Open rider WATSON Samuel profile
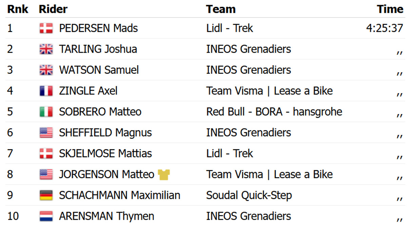The width and height of the screenshot is (407, 226). click(x=99, y=70)
